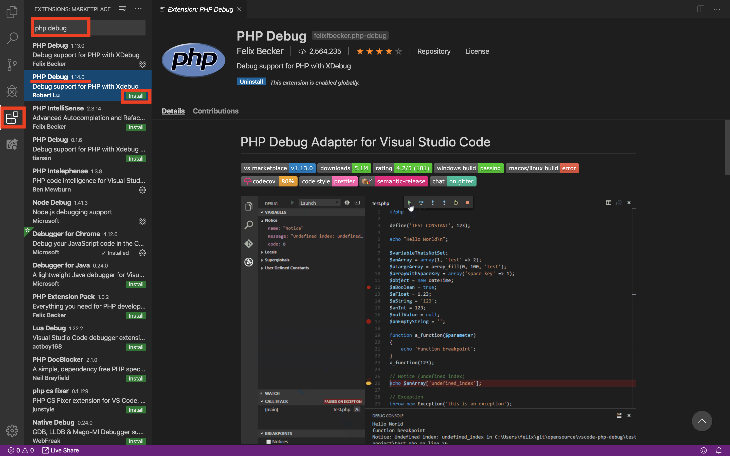Open gear menu for PHP Intelephense extension
The image size is (730, 456).
click(x=142, y=190)
